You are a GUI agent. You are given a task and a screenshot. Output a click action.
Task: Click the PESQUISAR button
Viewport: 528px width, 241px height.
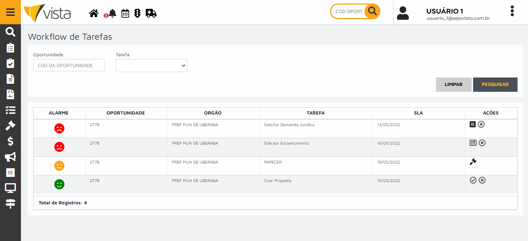pos(495,84)
